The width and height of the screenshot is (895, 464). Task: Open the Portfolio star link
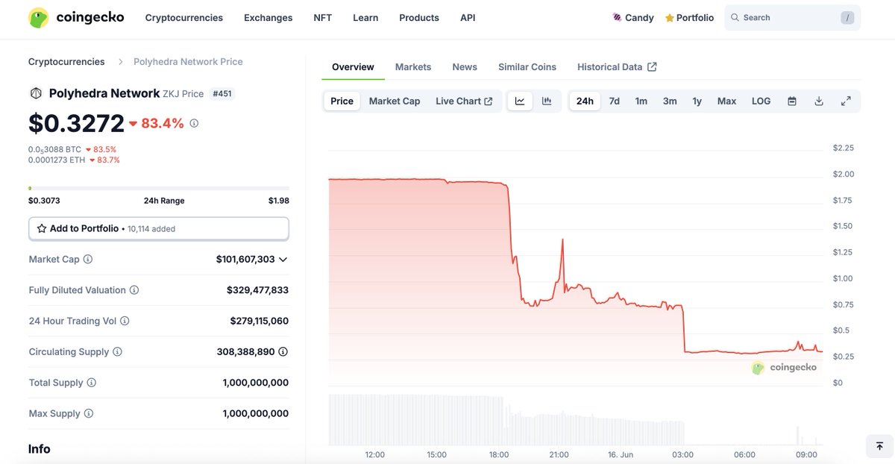tap(689, 17)
